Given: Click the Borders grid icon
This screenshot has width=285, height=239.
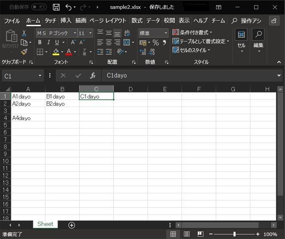Looking at the screenshot, I should point(40,52).
